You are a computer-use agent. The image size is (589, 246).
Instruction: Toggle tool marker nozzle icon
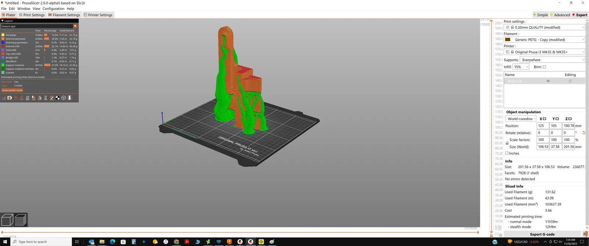(x=70, y=98)
